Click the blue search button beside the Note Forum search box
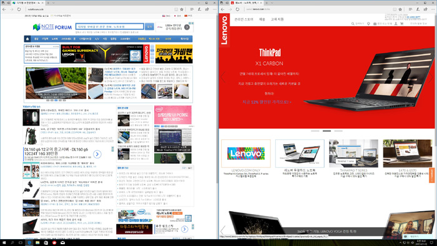Screen dimensions: 437x246 (149, 26)
